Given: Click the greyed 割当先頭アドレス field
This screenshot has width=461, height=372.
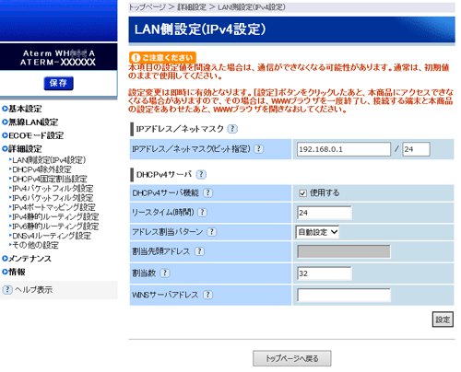Looking at the screenshot, I should coord(344,251).
